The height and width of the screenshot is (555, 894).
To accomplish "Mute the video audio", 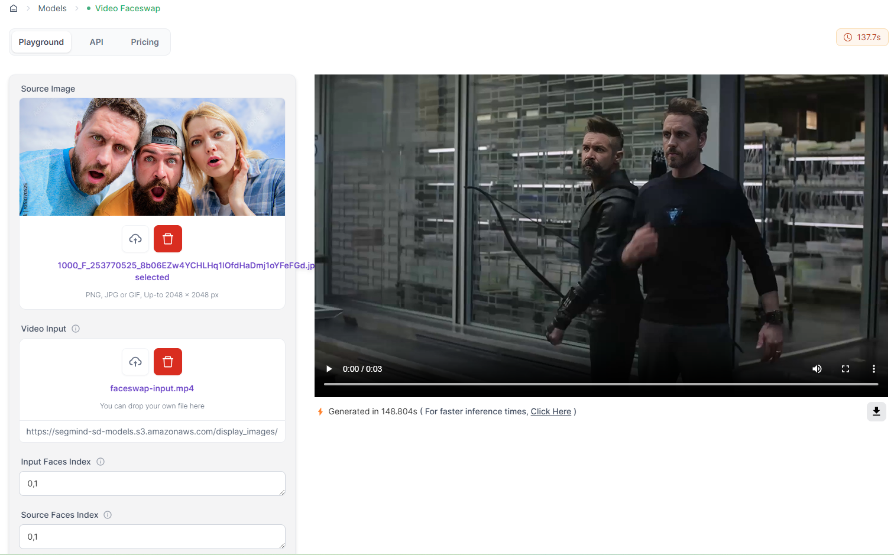I will coord(817,369).
